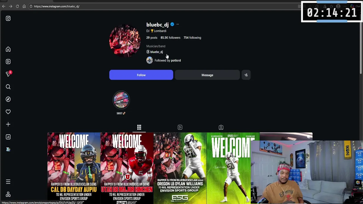Open Reels icon in sidebar
The width and height of the screenshot is (363, 204).
click(x=8, y=61)
